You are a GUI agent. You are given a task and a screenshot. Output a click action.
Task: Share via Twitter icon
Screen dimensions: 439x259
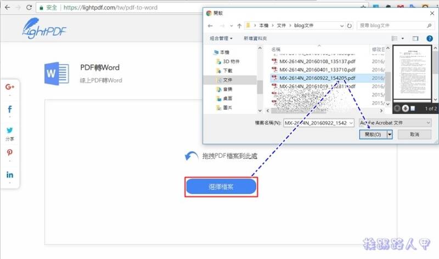click(x=10, y=130)
